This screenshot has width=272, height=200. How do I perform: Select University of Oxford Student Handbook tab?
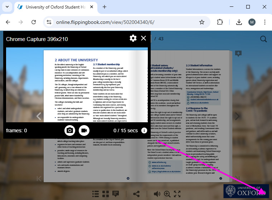55,7
